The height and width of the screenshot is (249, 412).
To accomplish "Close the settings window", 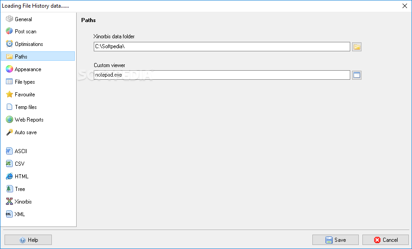I will click(x=405, y=6).
